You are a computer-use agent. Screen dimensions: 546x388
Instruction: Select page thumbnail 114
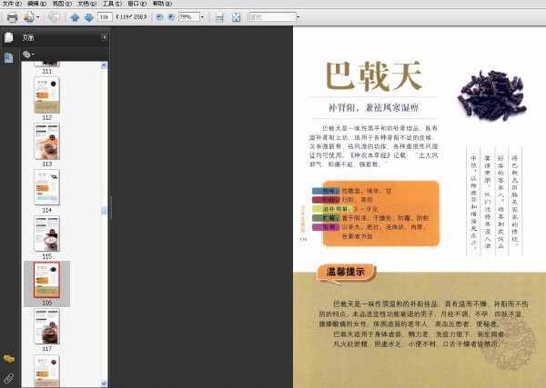tap(47, 187)
